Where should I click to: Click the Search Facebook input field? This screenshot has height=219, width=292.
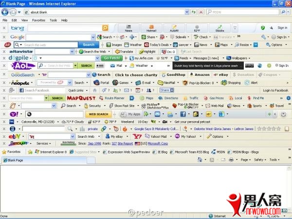[x=42, y=91]
